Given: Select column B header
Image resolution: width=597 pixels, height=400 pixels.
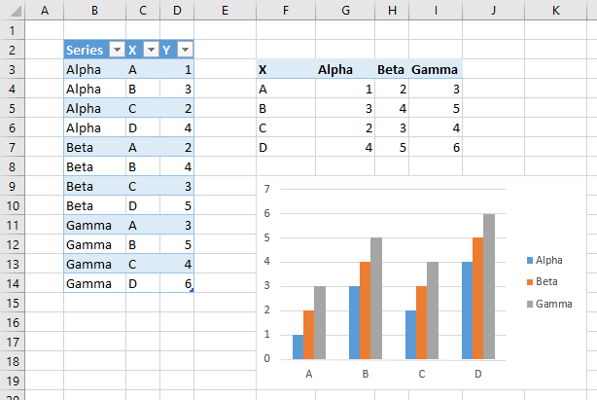Looking at the screenshot, I should [x=94, y=11].
